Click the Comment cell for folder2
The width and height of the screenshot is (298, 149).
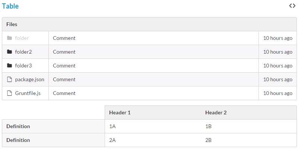click(64, 52)
